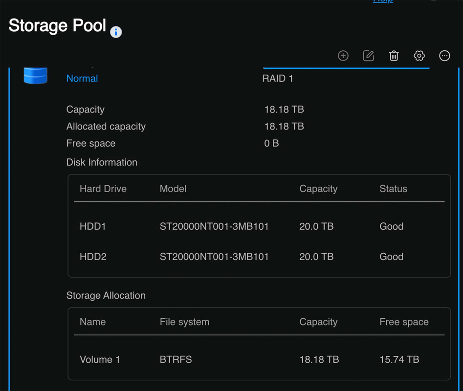Click the Name column header
Viewport: 463px width, 391px height.
point(93,322)
